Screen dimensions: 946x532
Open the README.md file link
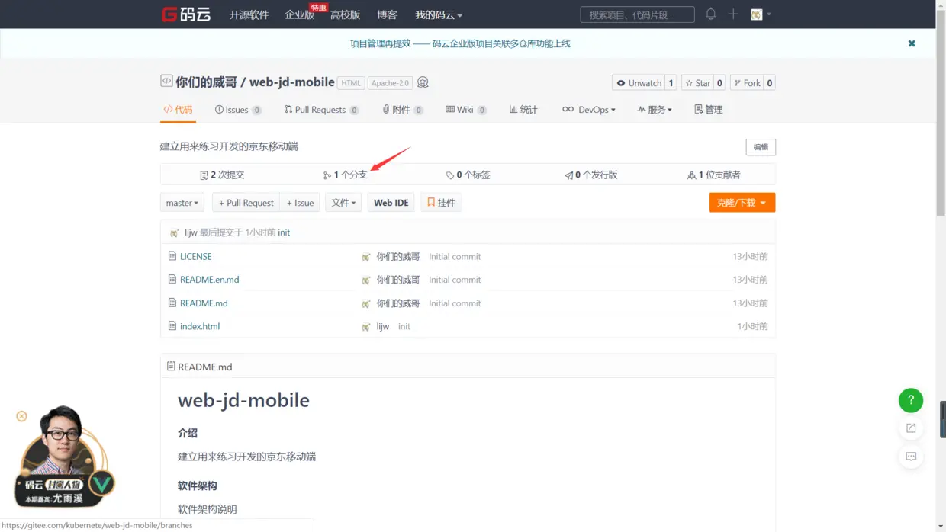[x=204, y=303]
